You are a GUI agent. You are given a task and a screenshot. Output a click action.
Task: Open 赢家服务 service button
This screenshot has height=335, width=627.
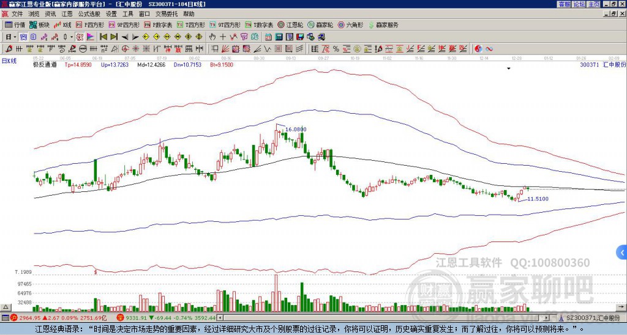383,24
